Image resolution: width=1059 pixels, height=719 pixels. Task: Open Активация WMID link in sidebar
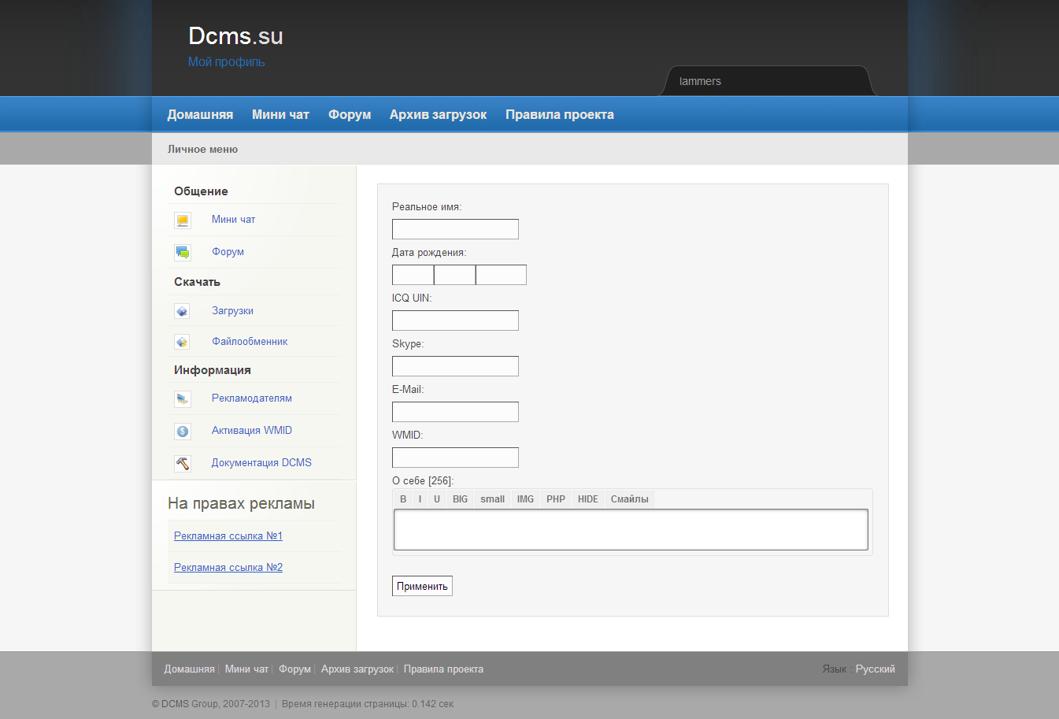[252, 430]
